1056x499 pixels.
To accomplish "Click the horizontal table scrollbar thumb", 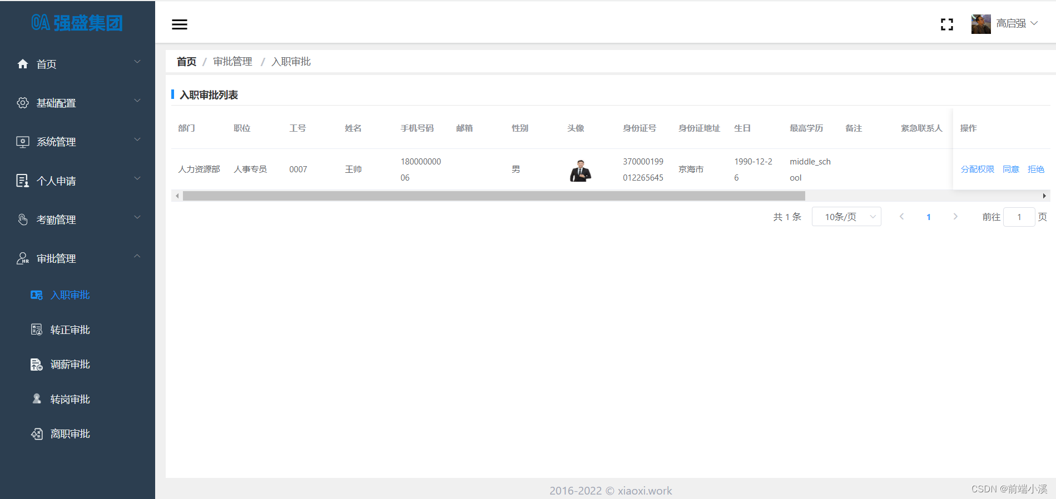I will click(x=494, y=196).
